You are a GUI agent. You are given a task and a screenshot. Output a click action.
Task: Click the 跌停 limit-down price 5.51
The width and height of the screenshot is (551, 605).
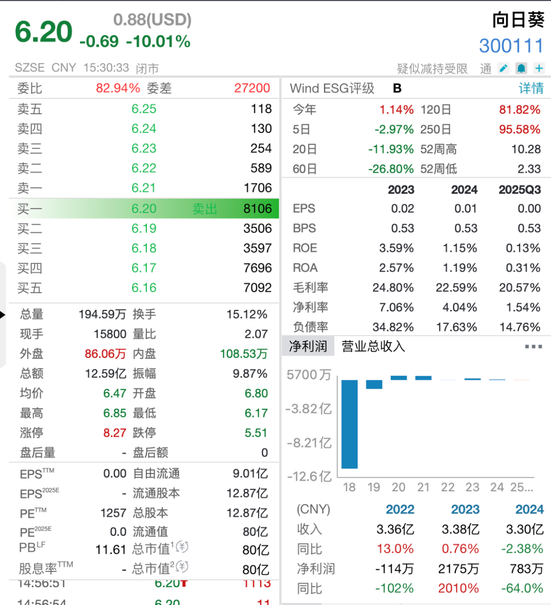click(x=256, y=433)
